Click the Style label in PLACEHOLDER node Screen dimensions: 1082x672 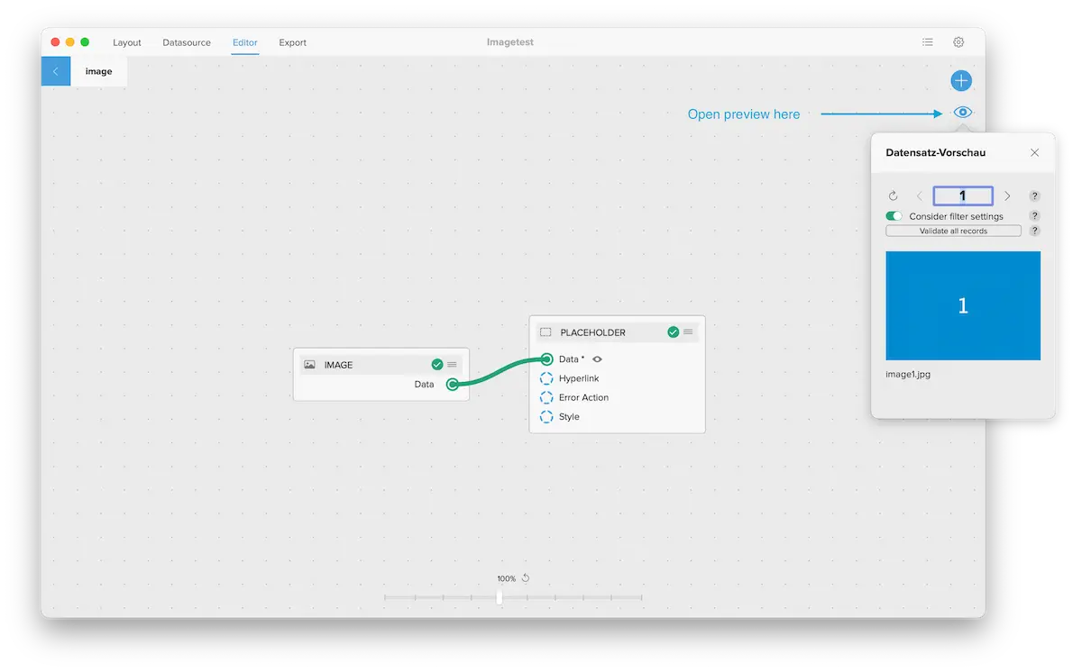tap(569, 417)
